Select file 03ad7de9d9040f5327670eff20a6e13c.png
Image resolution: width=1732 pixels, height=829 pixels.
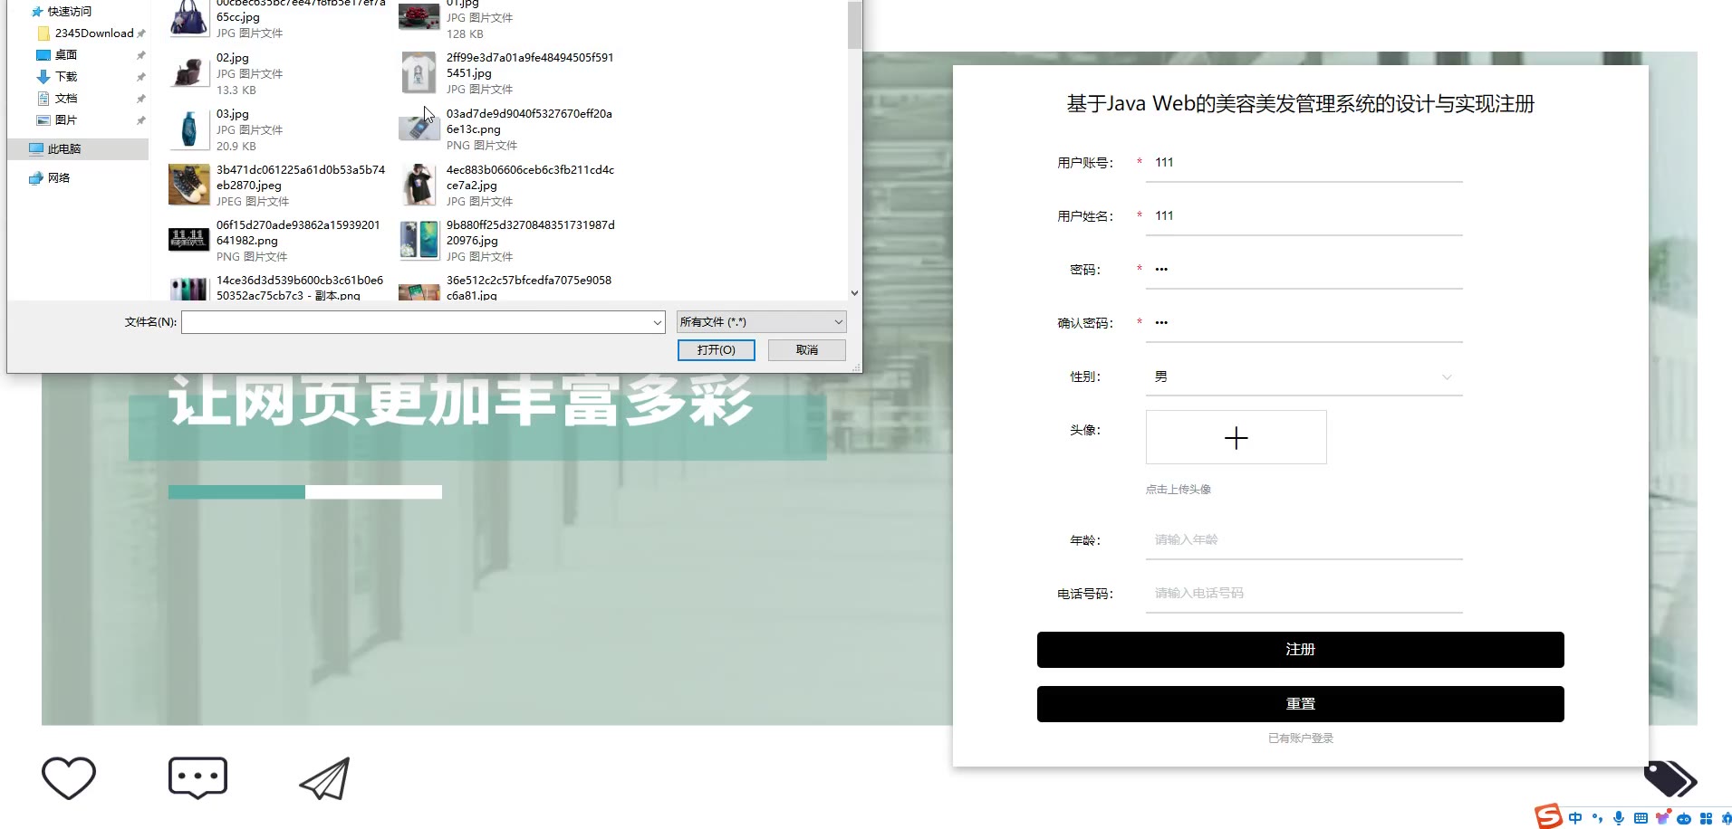click(507, 129)
